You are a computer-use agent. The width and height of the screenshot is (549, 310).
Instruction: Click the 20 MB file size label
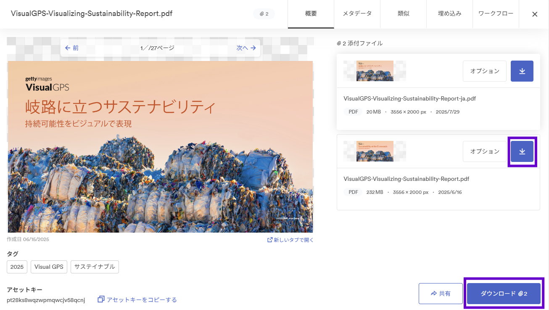pos(374,112)
